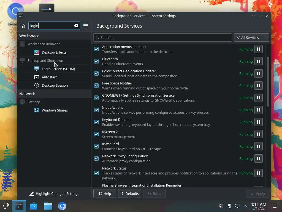Open the network tray icon
Image resolution: width=282 pixels, height=212 pixels.
point(238,206)
